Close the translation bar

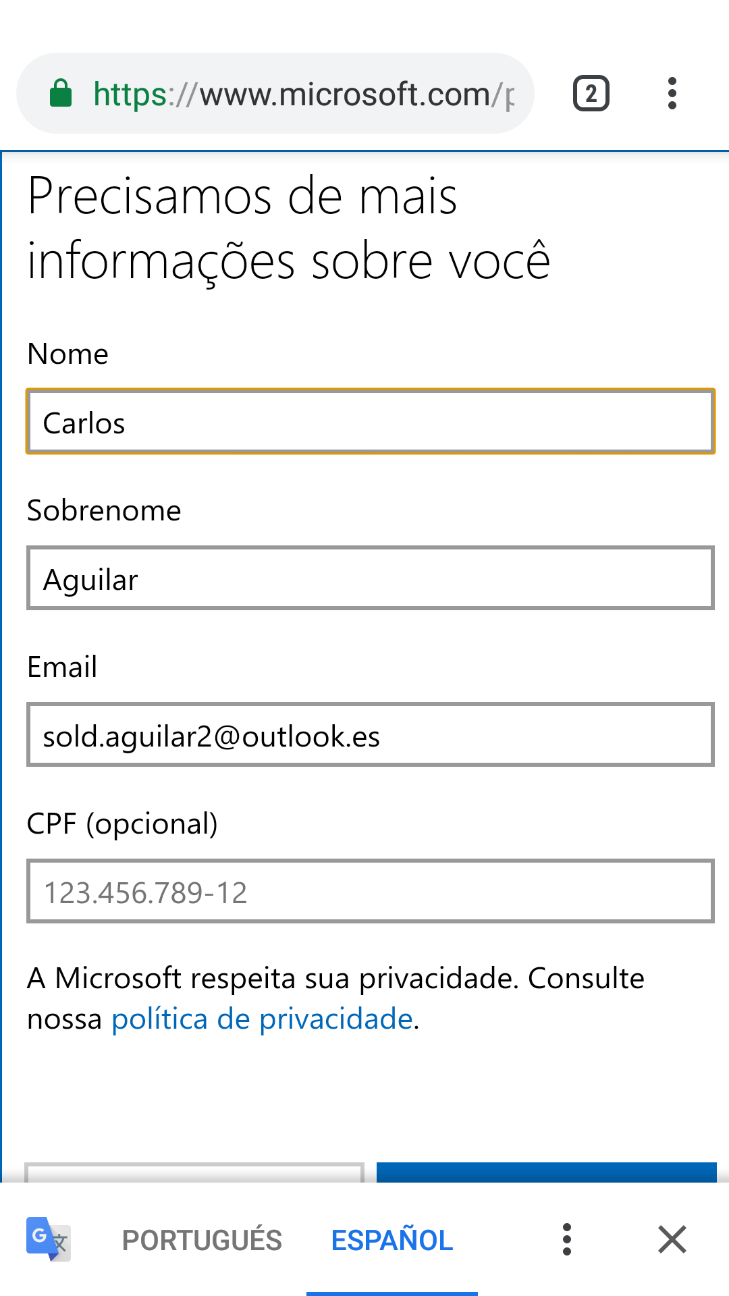pyautogui.click(x=672, y=1239)
